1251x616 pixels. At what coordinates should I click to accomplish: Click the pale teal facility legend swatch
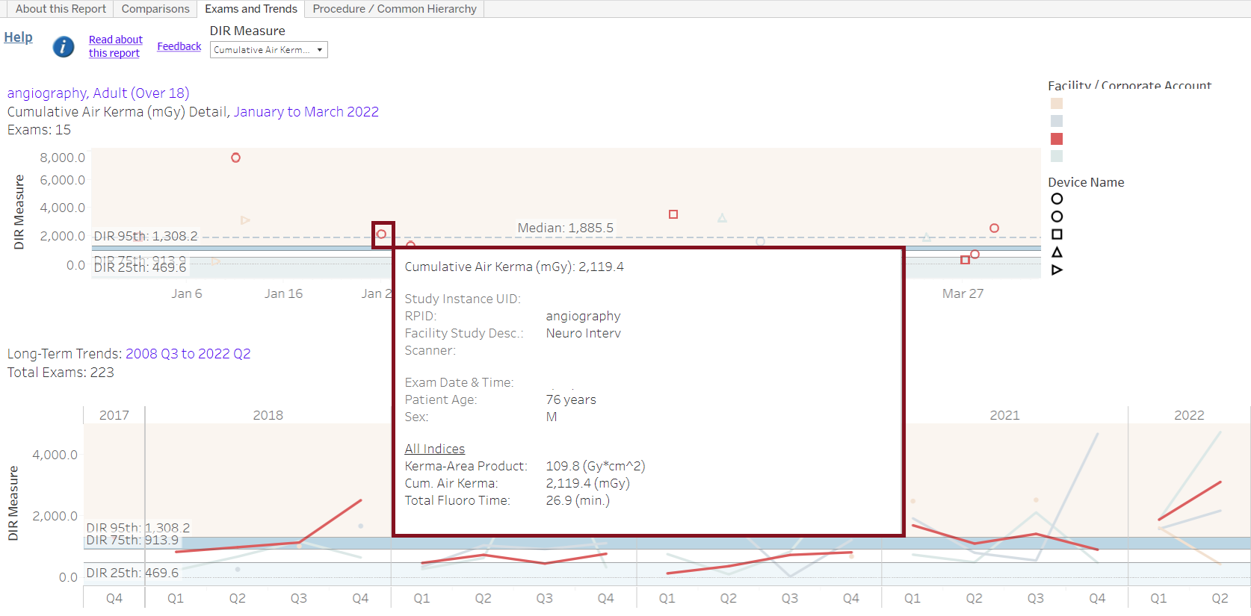tap(1057, 156)
